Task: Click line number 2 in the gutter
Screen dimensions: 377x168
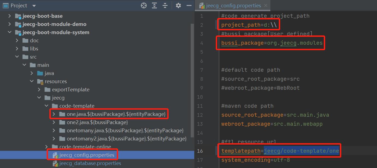Action: [202, 25]
